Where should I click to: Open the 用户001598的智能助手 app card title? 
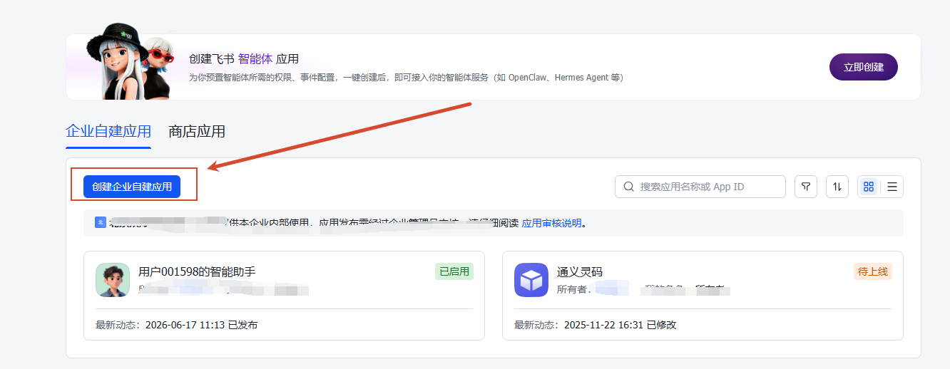coord(197,271)
